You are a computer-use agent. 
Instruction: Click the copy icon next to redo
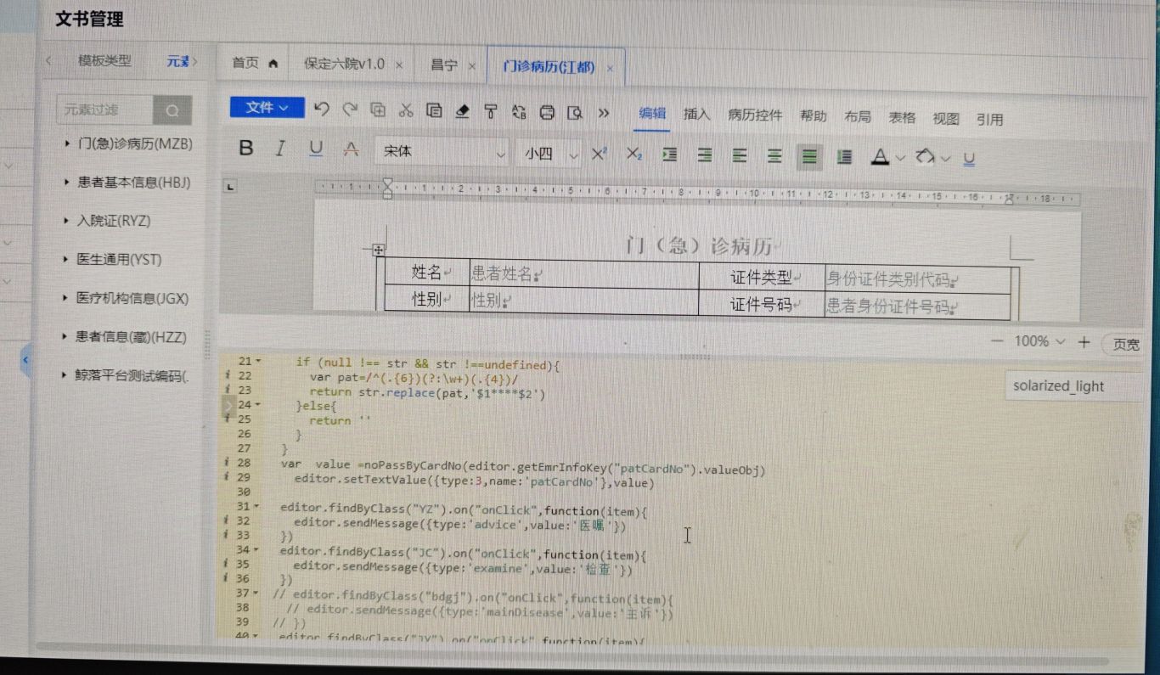pos(378,110)
